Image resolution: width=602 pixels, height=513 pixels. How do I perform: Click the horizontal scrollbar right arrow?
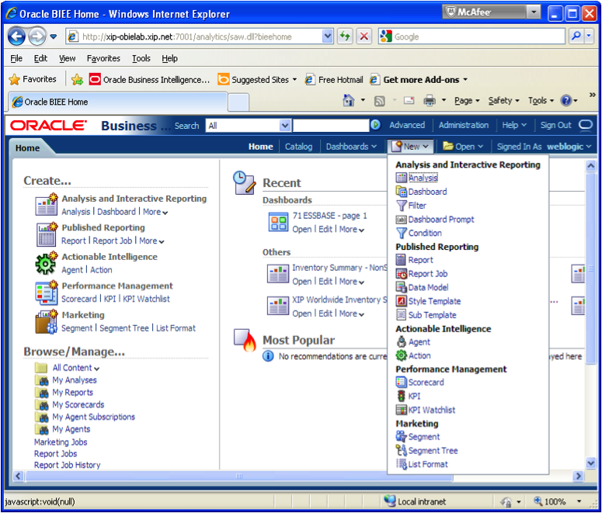pyautogui.click(x=578, y=477)
